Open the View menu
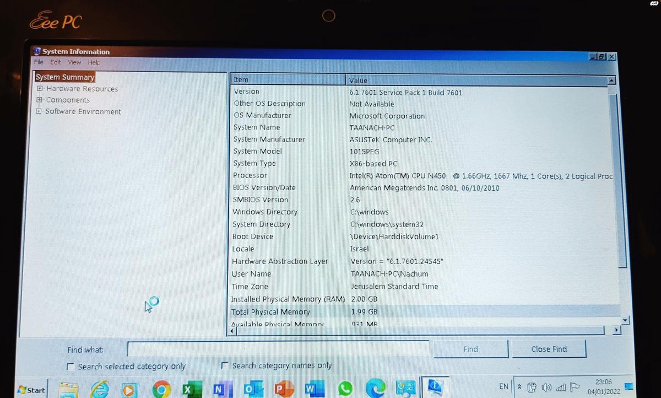Screen dimensions: 661x398 coord(74,62)
